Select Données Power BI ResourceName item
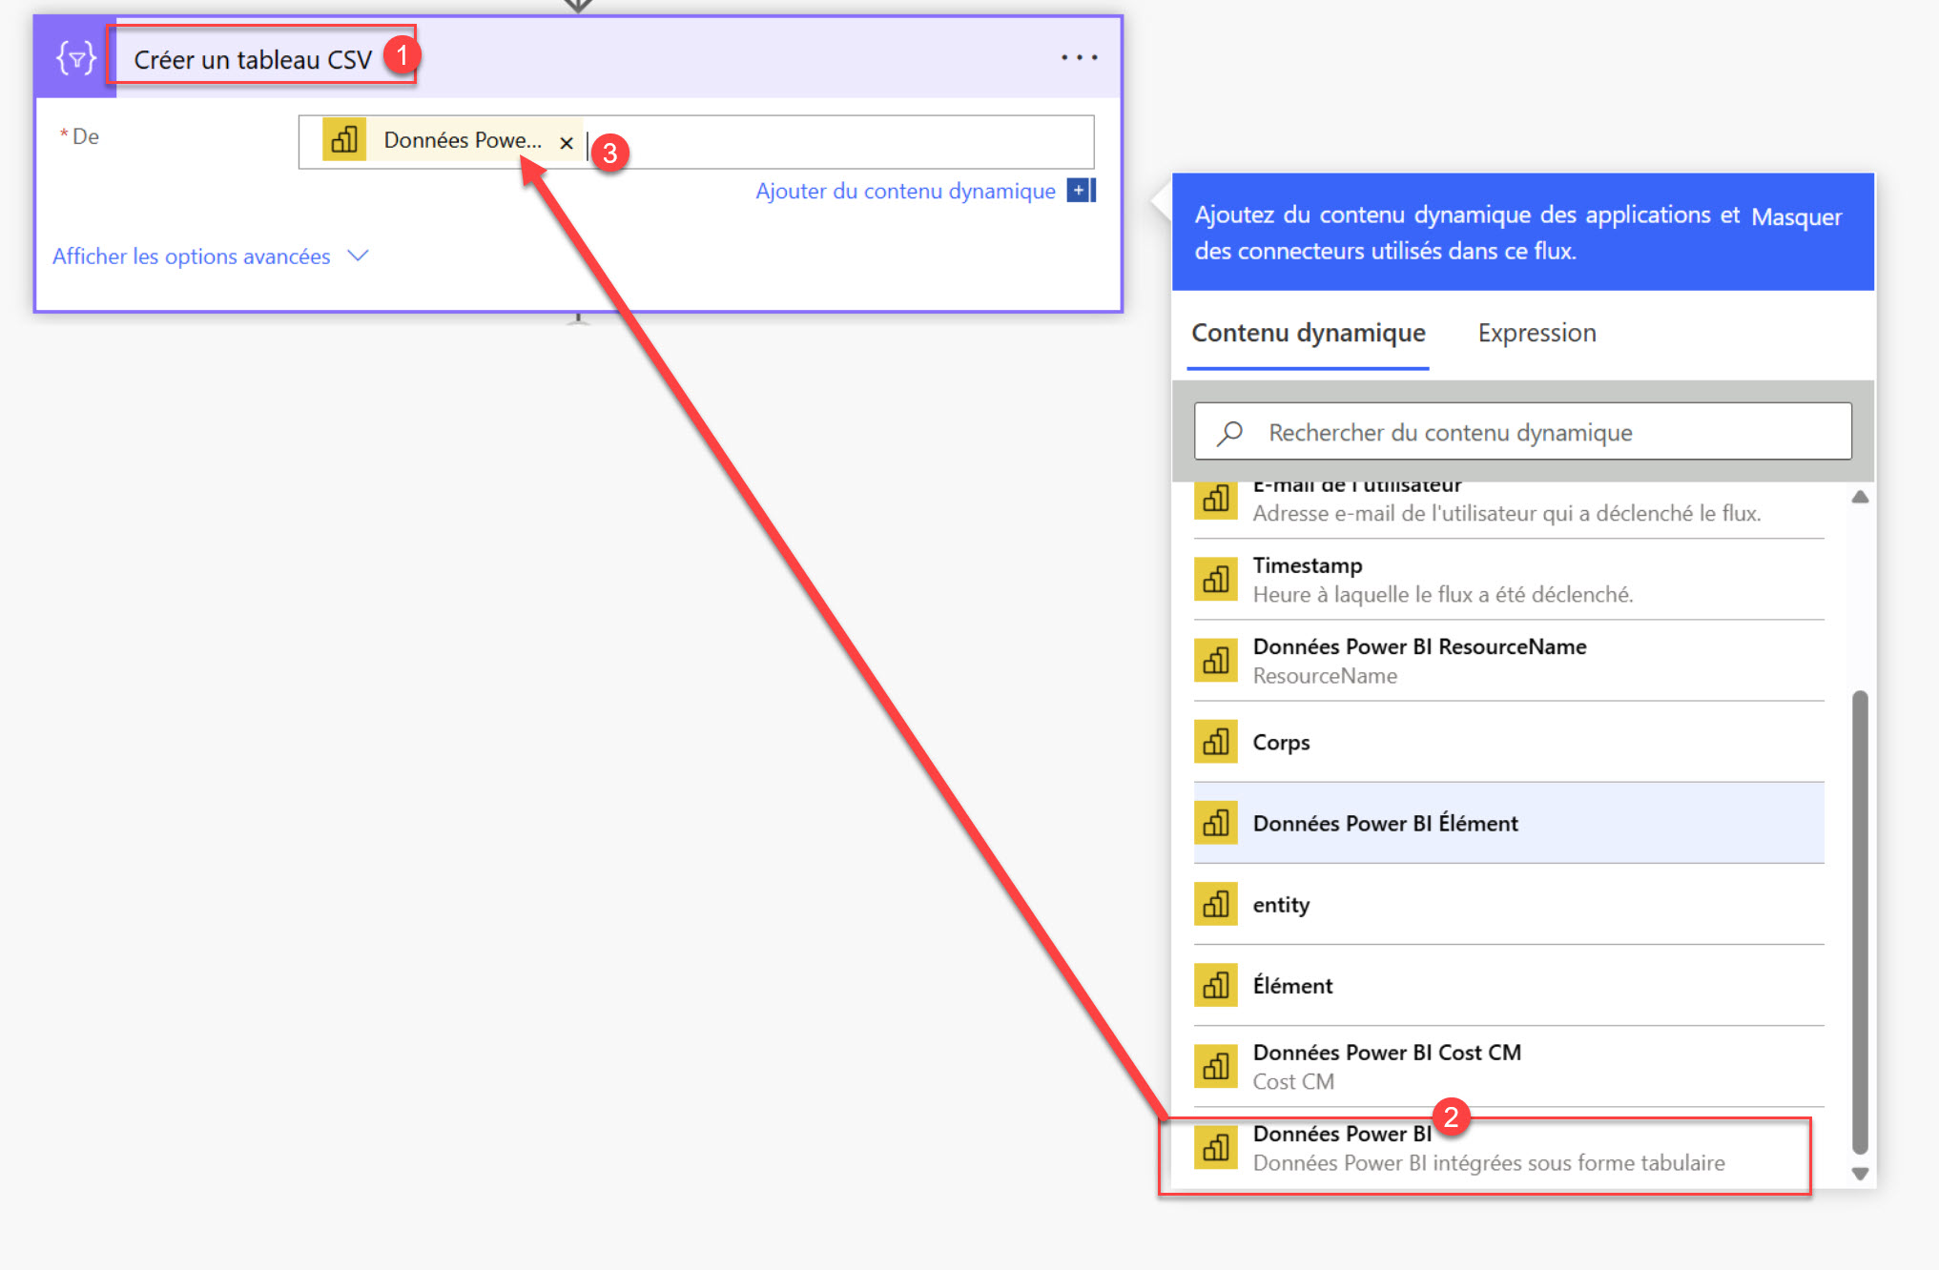Viewport: 1939px width, 1270px height. [x=1509, y=661]
